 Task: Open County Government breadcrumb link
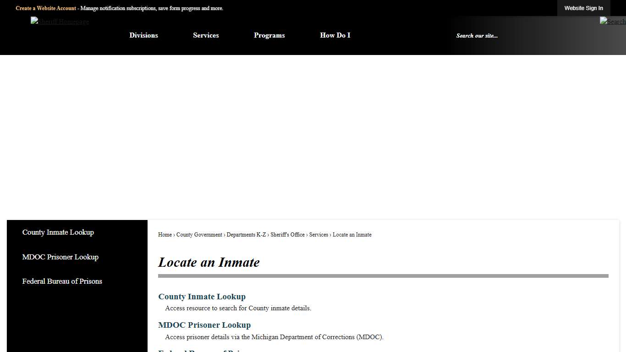(199, 235)
